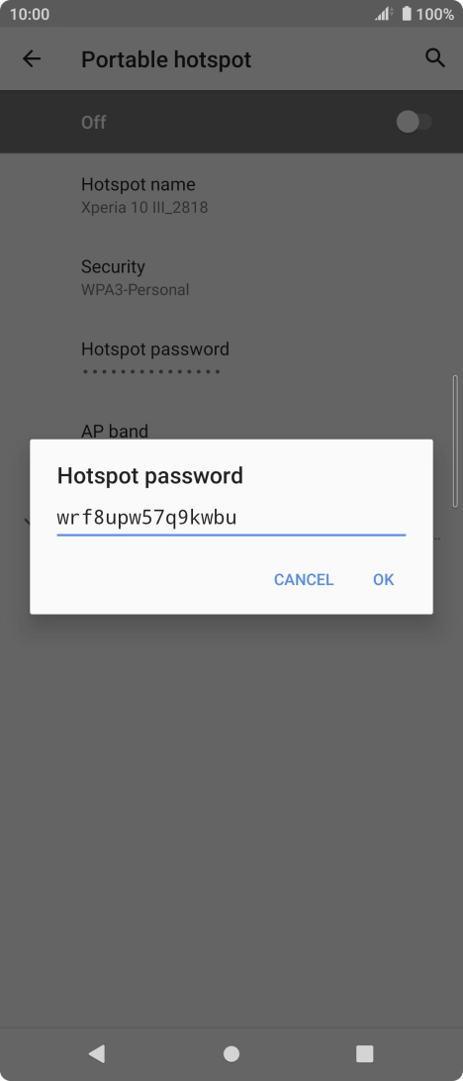Open the AP band setting
The image size is (463, 1081).
[x=115, y=431]
